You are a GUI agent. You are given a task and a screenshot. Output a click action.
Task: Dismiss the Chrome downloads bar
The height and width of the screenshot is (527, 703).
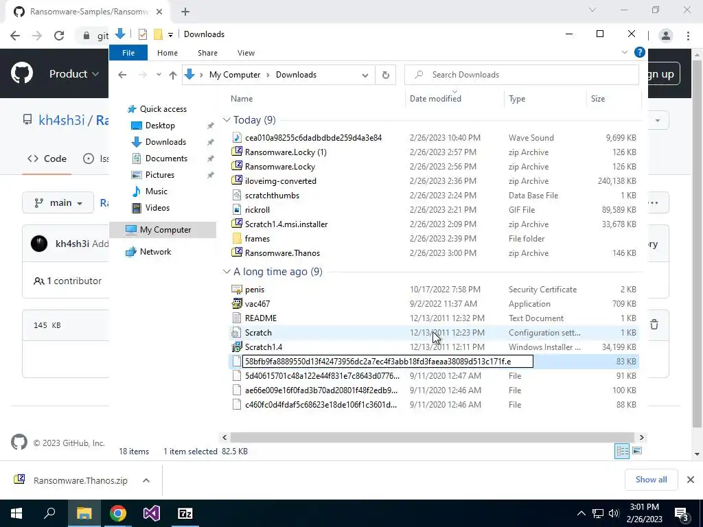click(x=691, y=480)
